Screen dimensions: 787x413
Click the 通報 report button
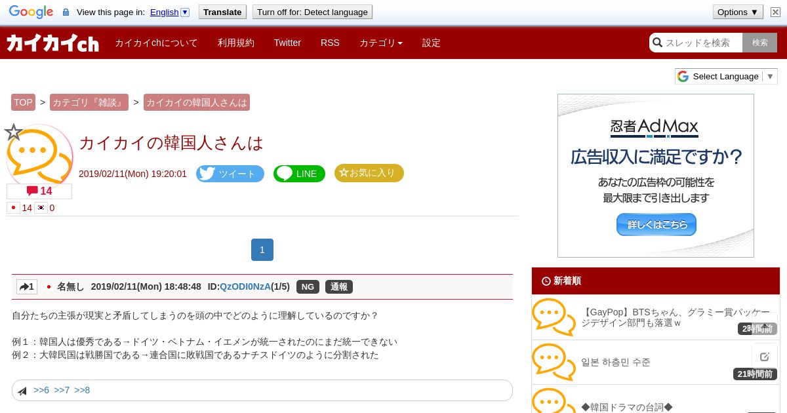[x=339, y=286]
